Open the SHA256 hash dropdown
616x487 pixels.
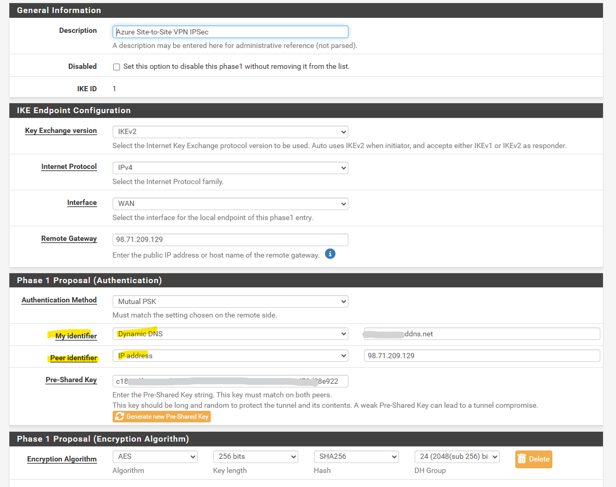(356, 457)
